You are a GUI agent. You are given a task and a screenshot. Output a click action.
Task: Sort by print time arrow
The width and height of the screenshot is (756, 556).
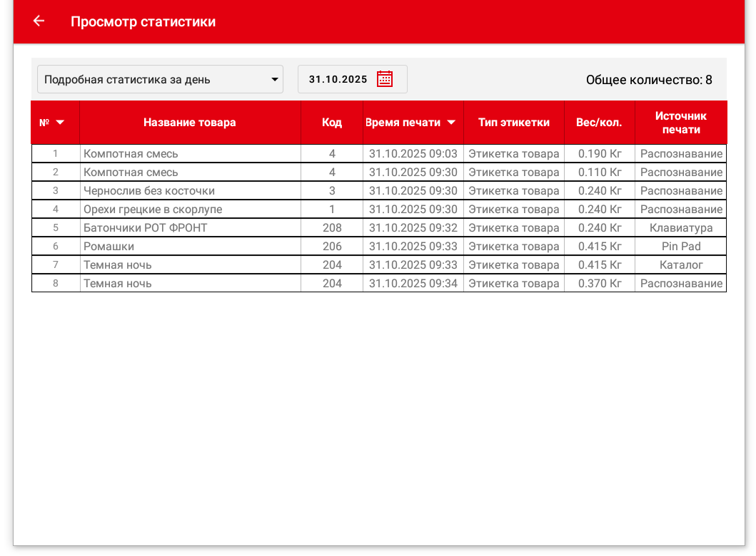coord(451,123)
